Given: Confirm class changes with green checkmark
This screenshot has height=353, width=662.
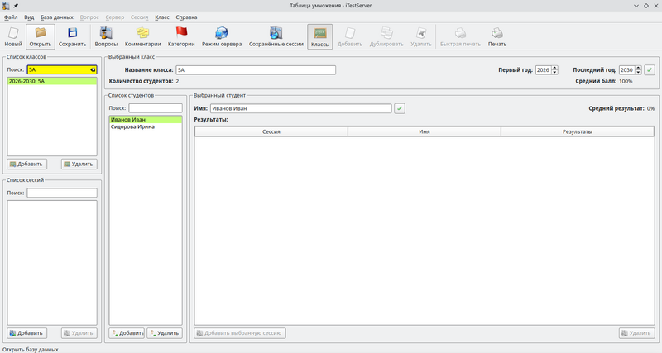Looking at the screenshot, I should (x=650, y=70).
